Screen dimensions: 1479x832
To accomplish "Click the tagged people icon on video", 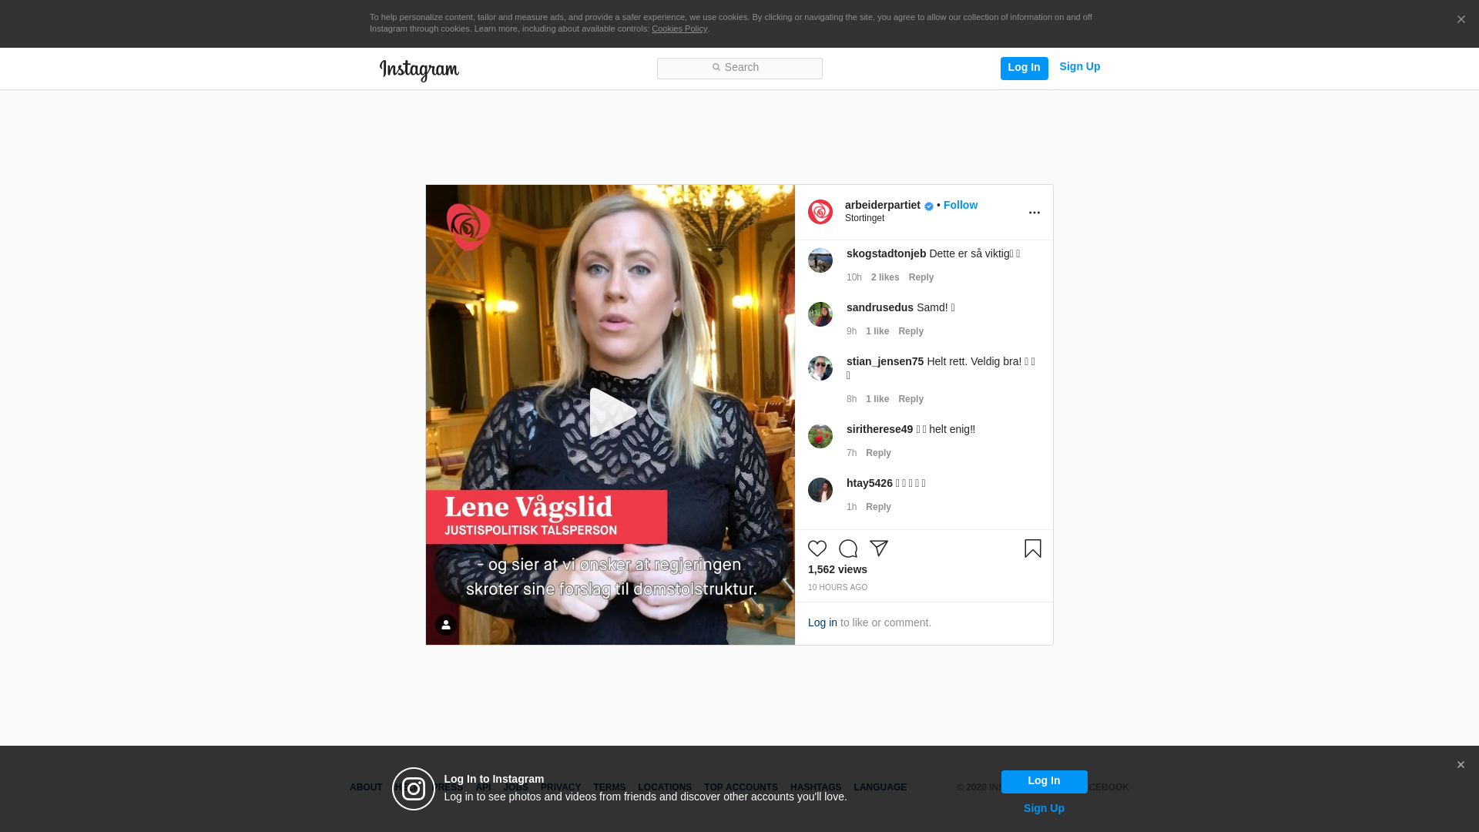I will coord(446,625).
